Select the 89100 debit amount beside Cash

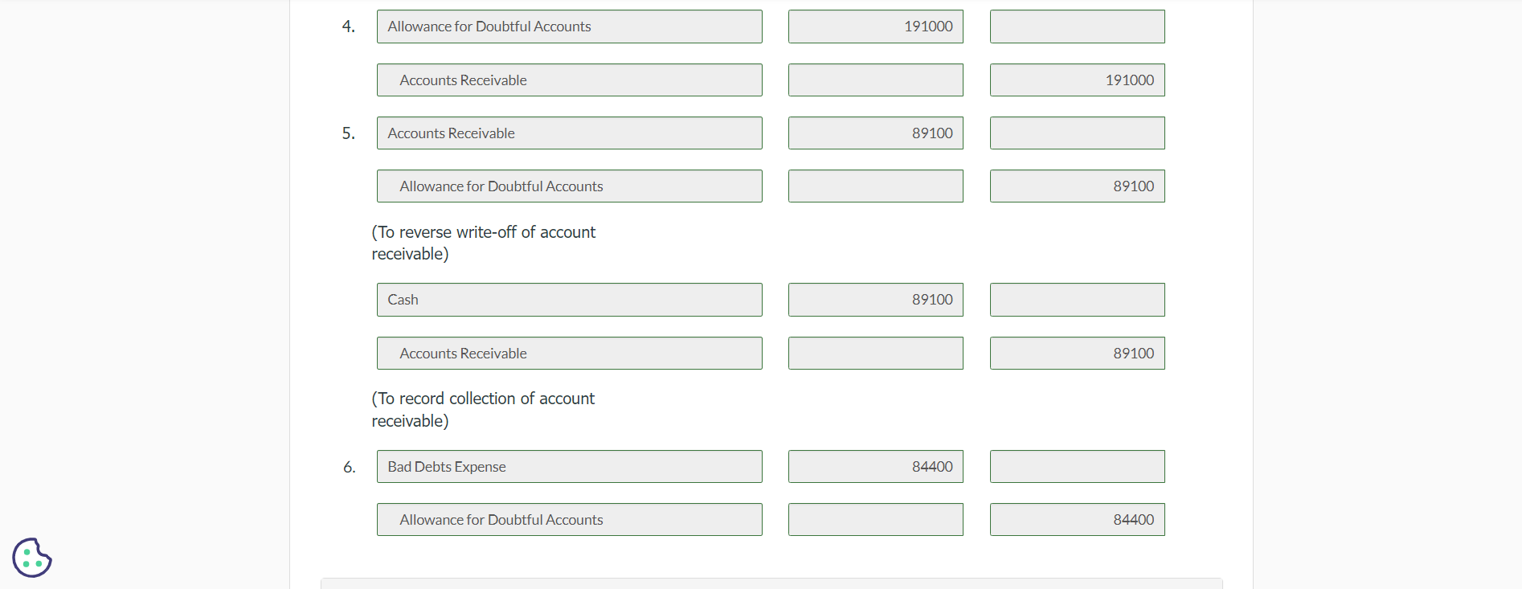(x=875, y=299)
